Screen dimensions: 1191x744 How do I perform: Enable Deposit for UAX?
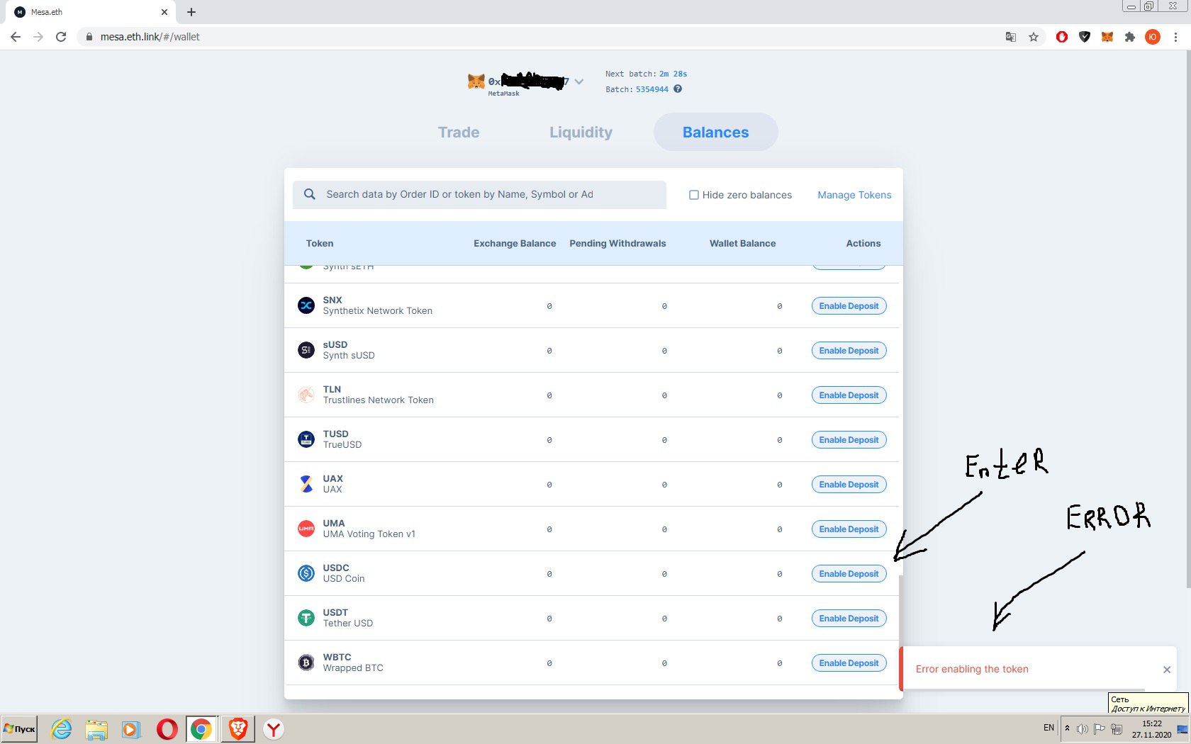pyautogui.click(x=849, y=484)
